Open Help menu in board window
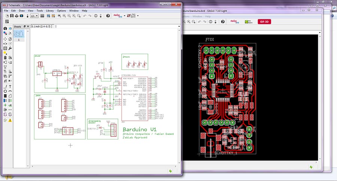 pos(208,16)
